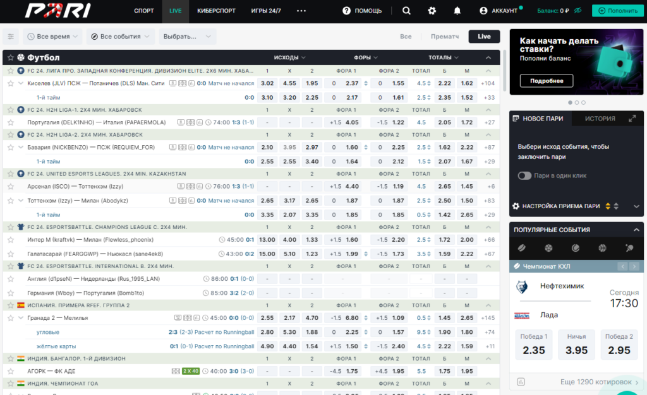The width and height of the screenshot is (647, 395).
Task: Open the ФОРЫ column dropdown
Action: (x=366, y=57)
